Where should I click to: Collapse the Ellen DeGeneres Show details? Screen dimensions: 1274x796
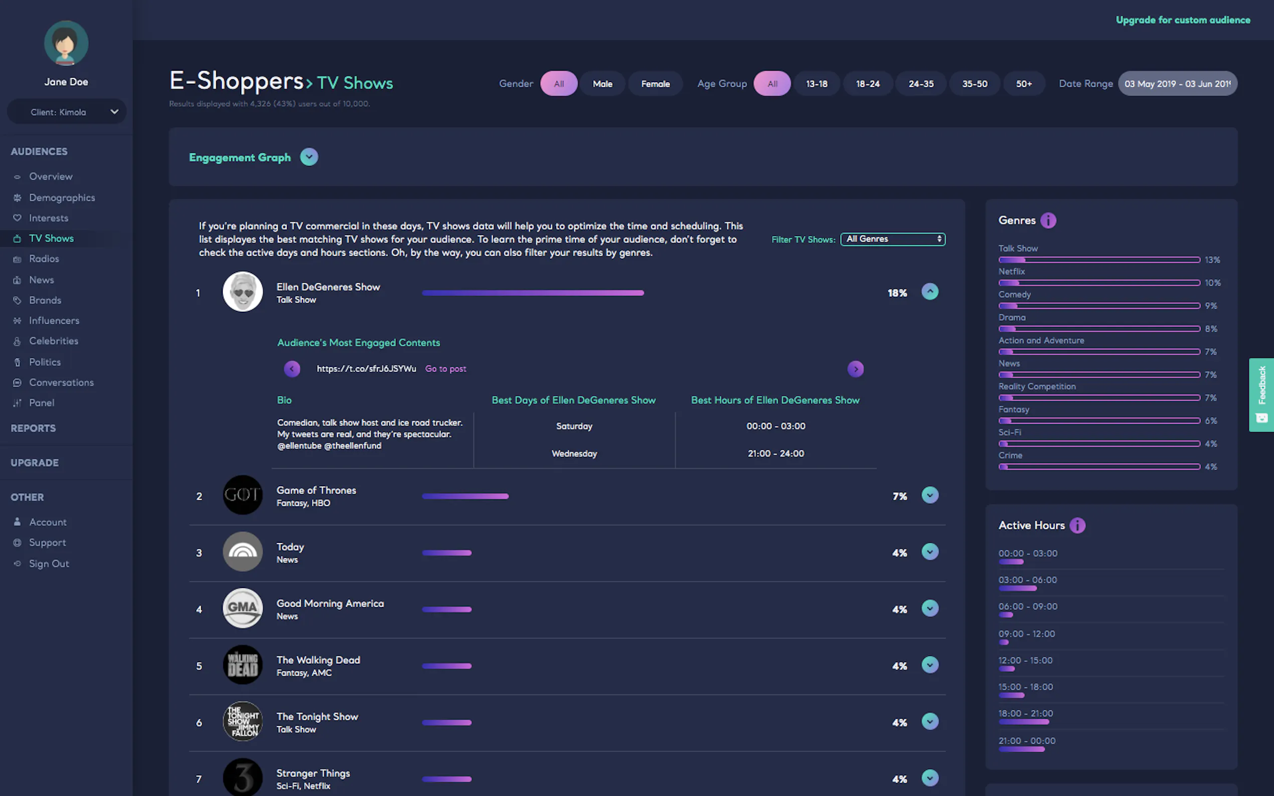tap(929, 292)
